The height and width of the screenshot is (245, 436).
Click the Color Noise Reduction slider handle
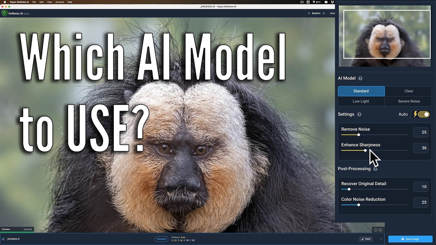358,205
